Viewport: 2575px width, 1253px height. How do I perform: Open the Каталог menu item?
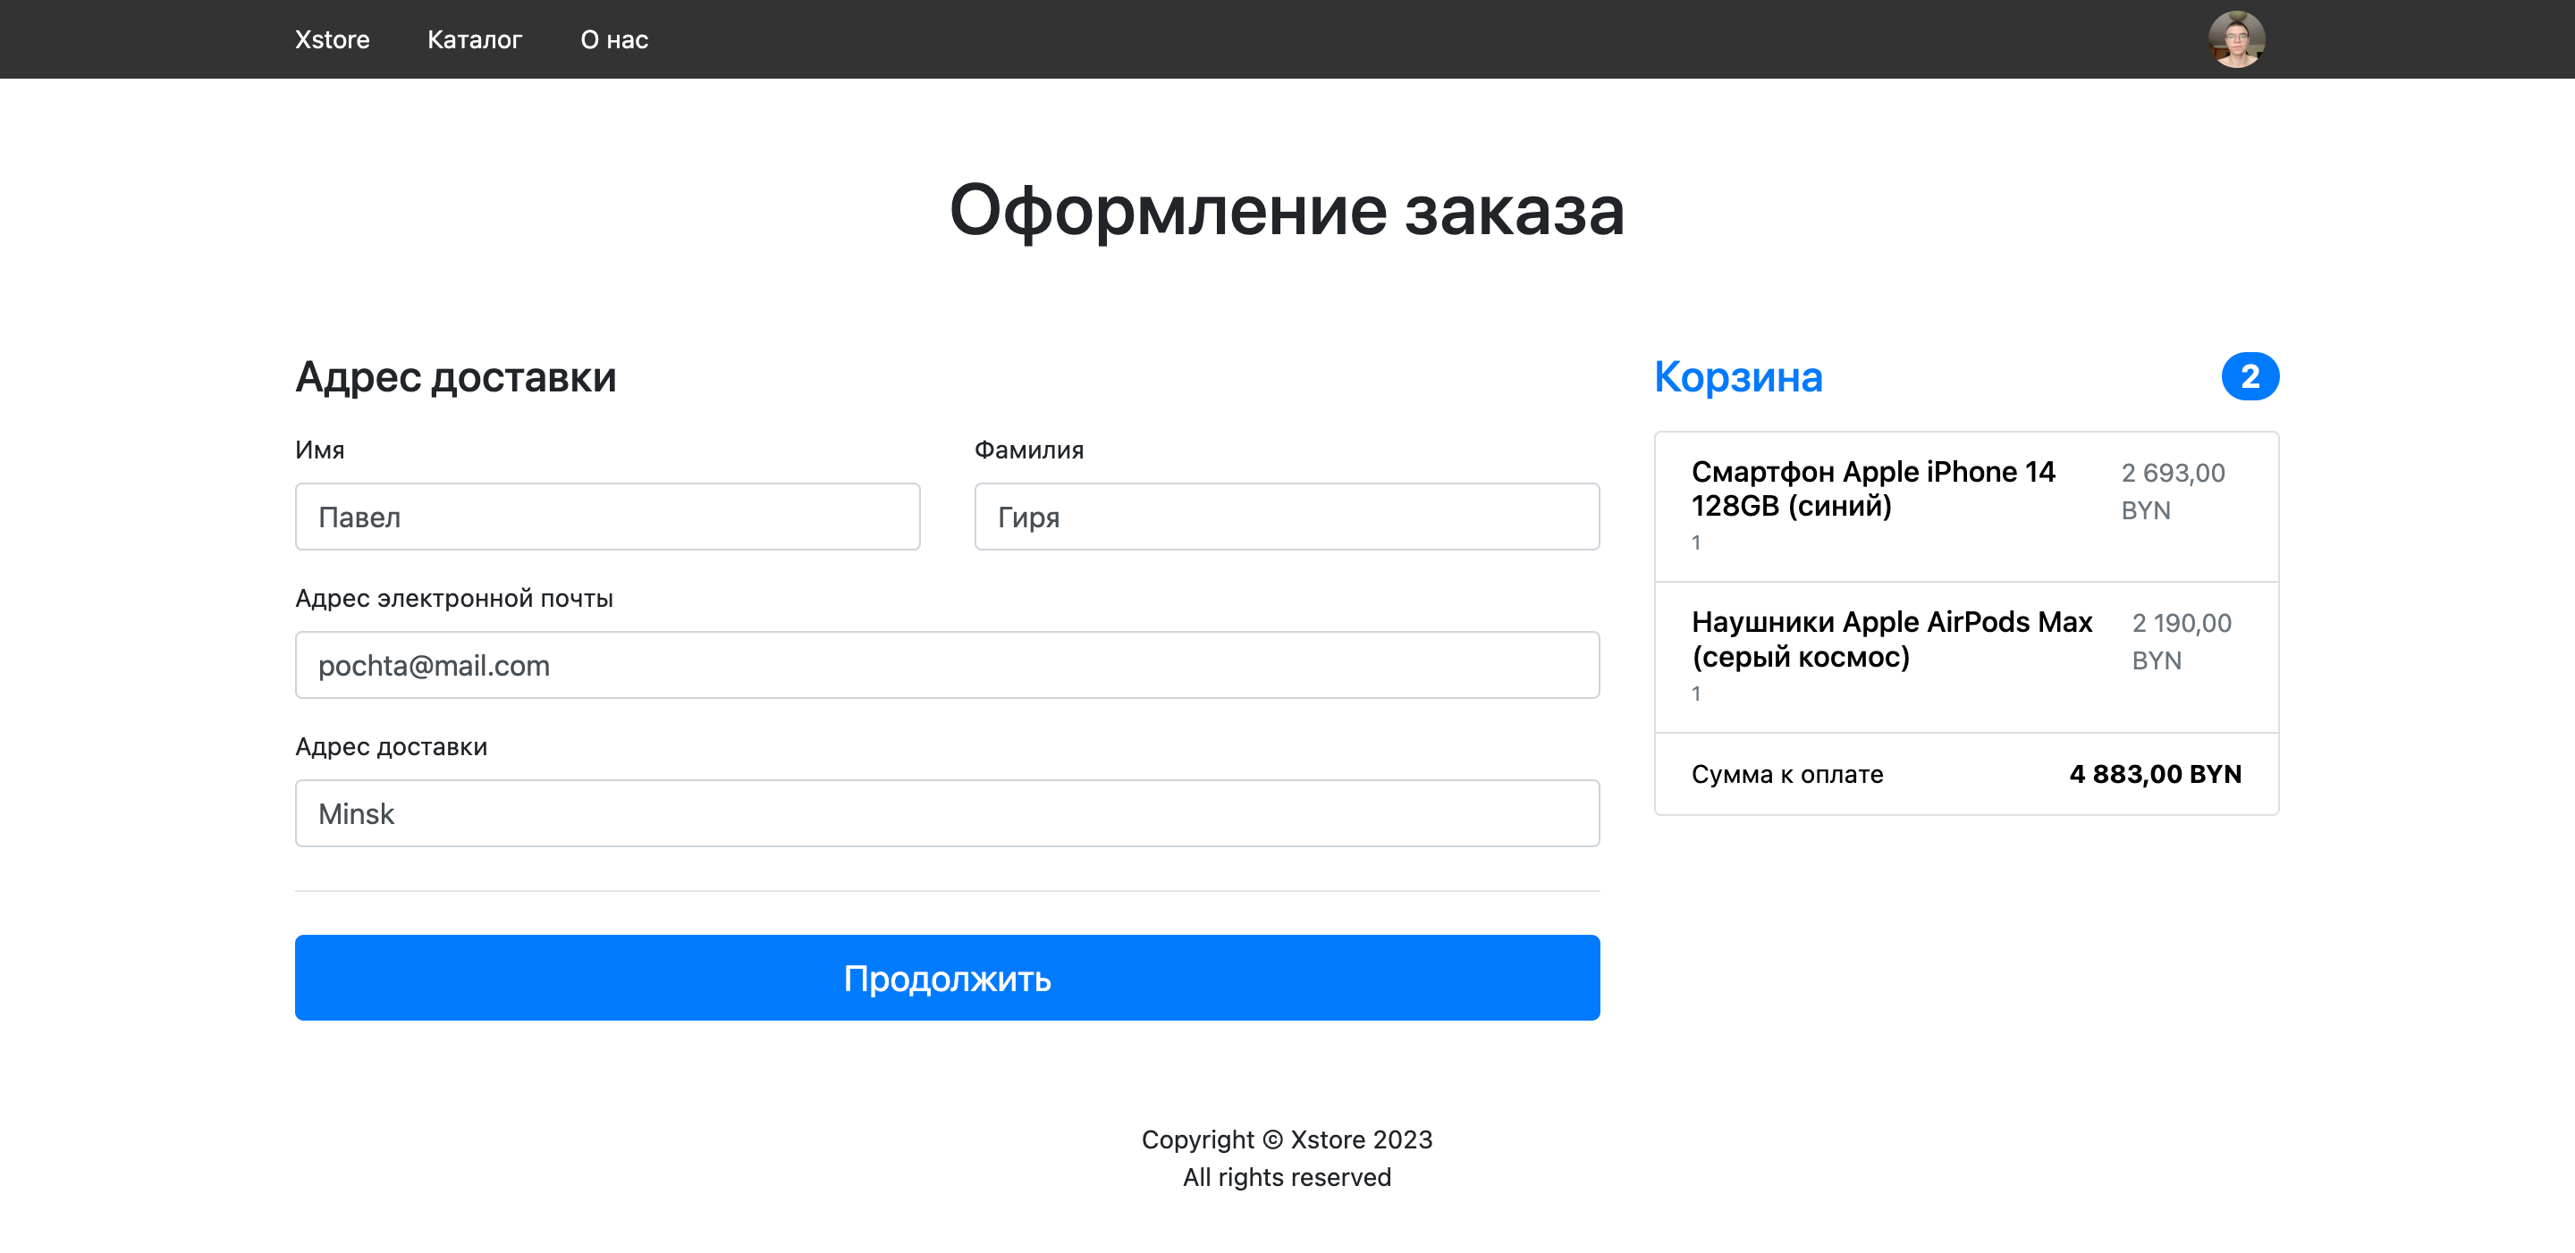[475, 40]
